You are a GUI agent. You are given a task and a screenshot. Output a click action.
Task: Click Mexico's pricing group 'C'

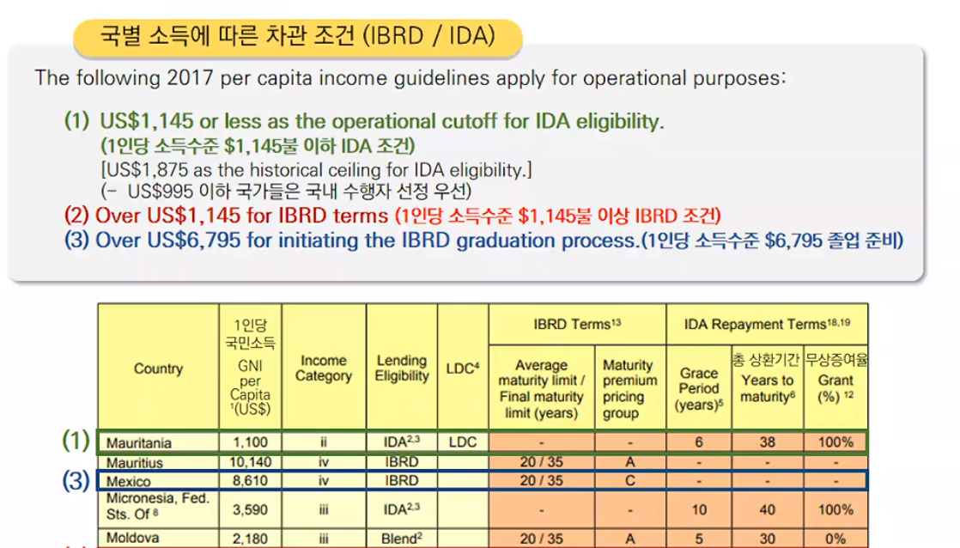click(x=630, y=481)
